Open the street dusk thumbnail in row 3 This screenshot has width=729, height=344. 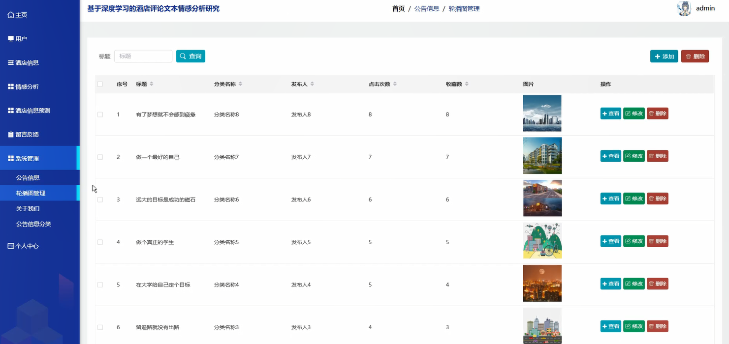(x=542, y=198)
